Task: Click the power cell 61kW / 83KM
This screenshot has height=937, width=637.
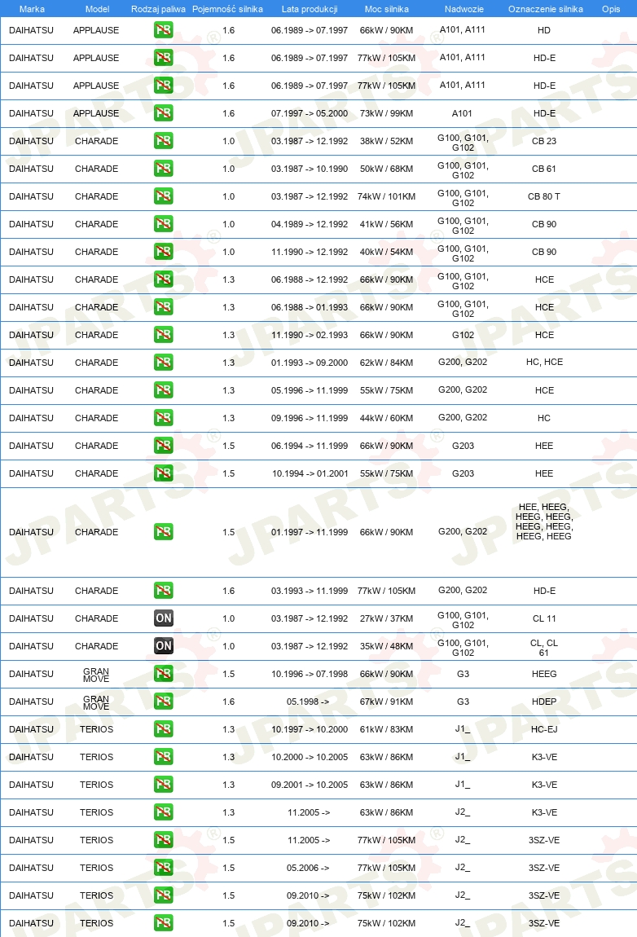Action: tap(387, 729)
